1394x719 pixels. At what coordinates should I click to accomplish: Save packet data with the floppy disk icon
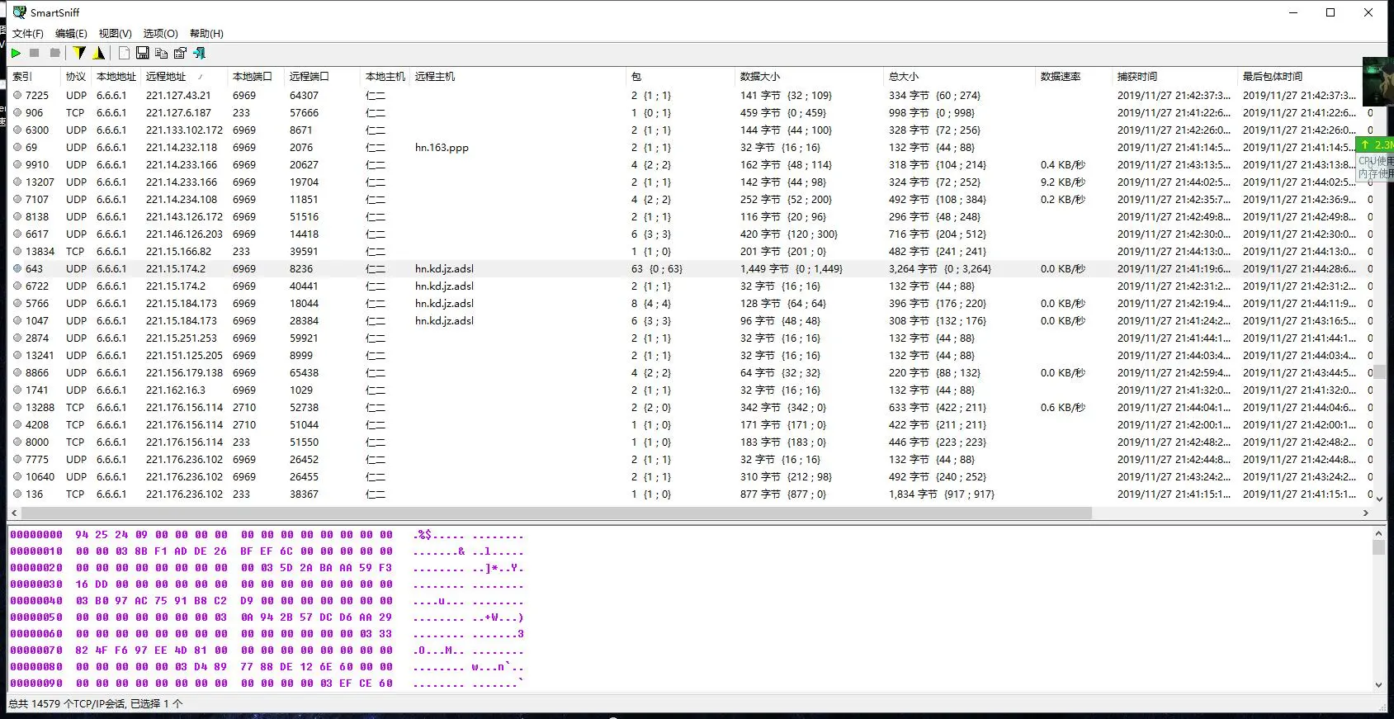(143, 53)
